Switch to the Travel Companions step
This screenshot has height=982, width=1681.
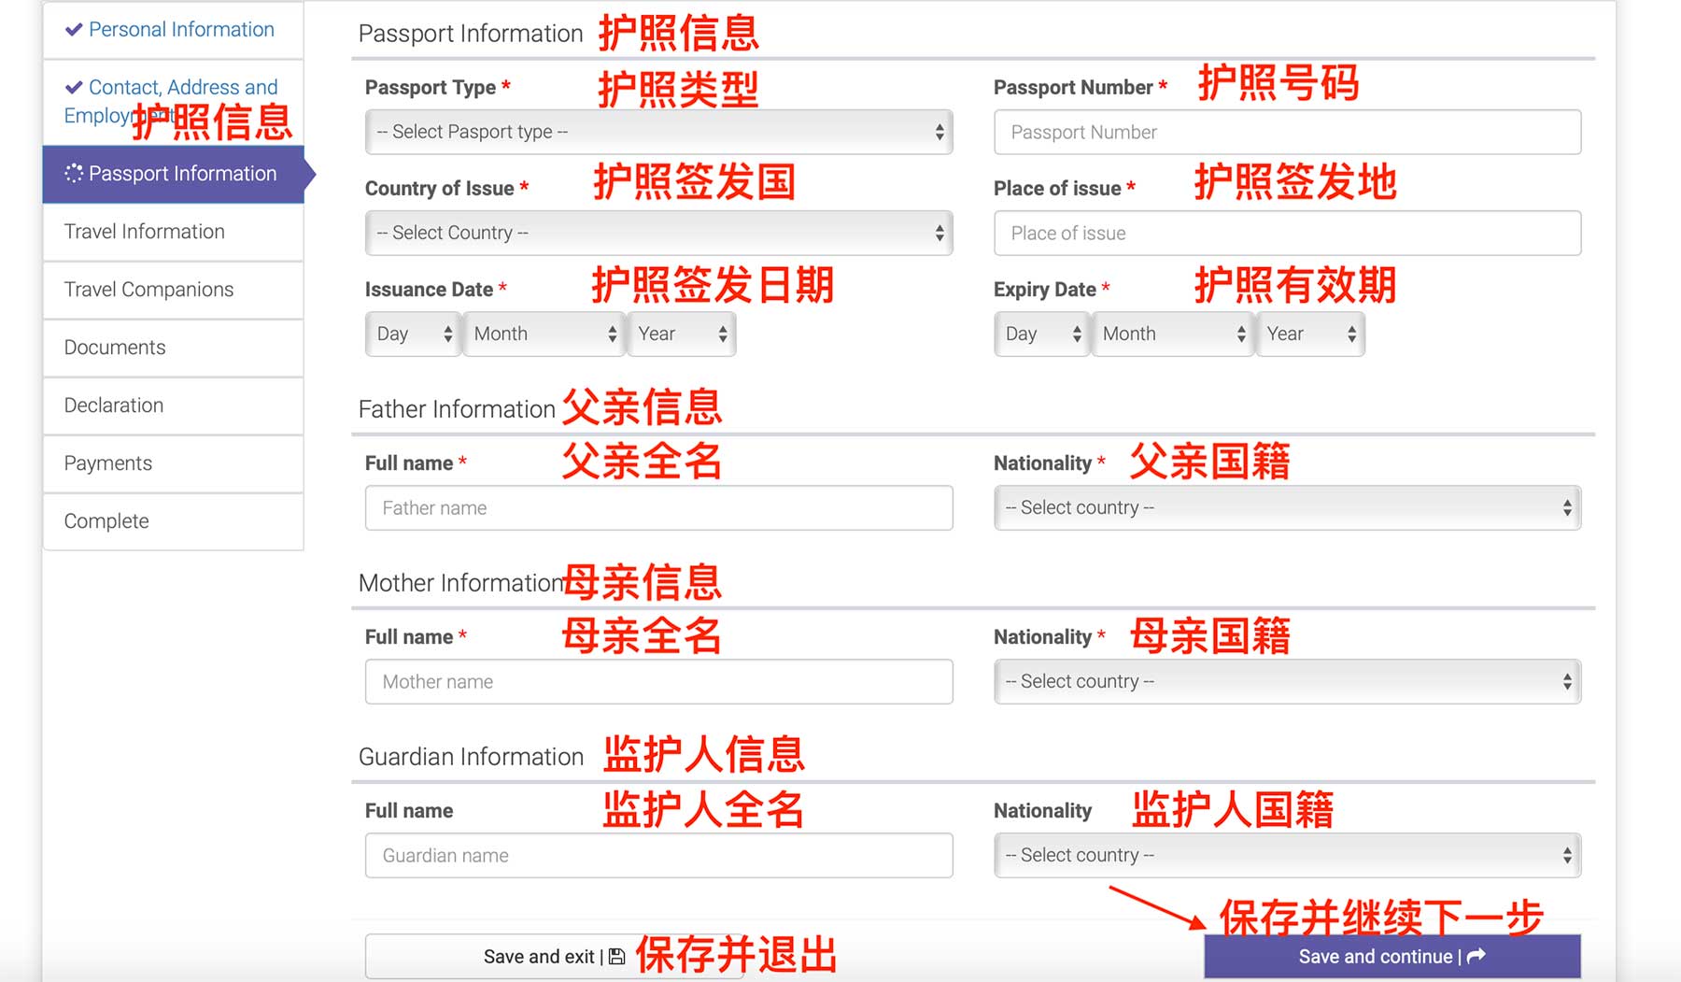click(x=149, y=290)
